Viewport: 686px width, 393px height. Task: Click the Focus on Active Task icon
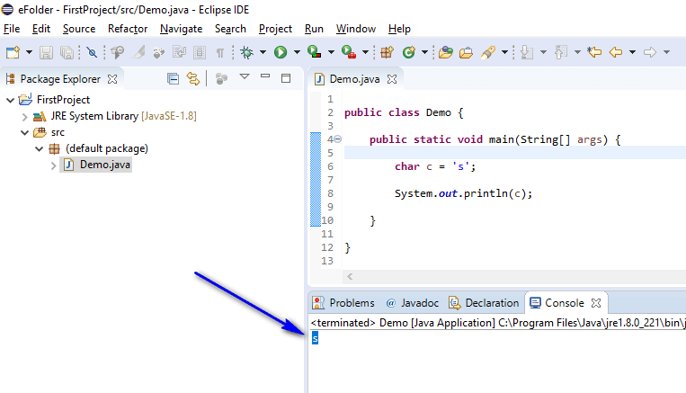[x=222, y=79]
